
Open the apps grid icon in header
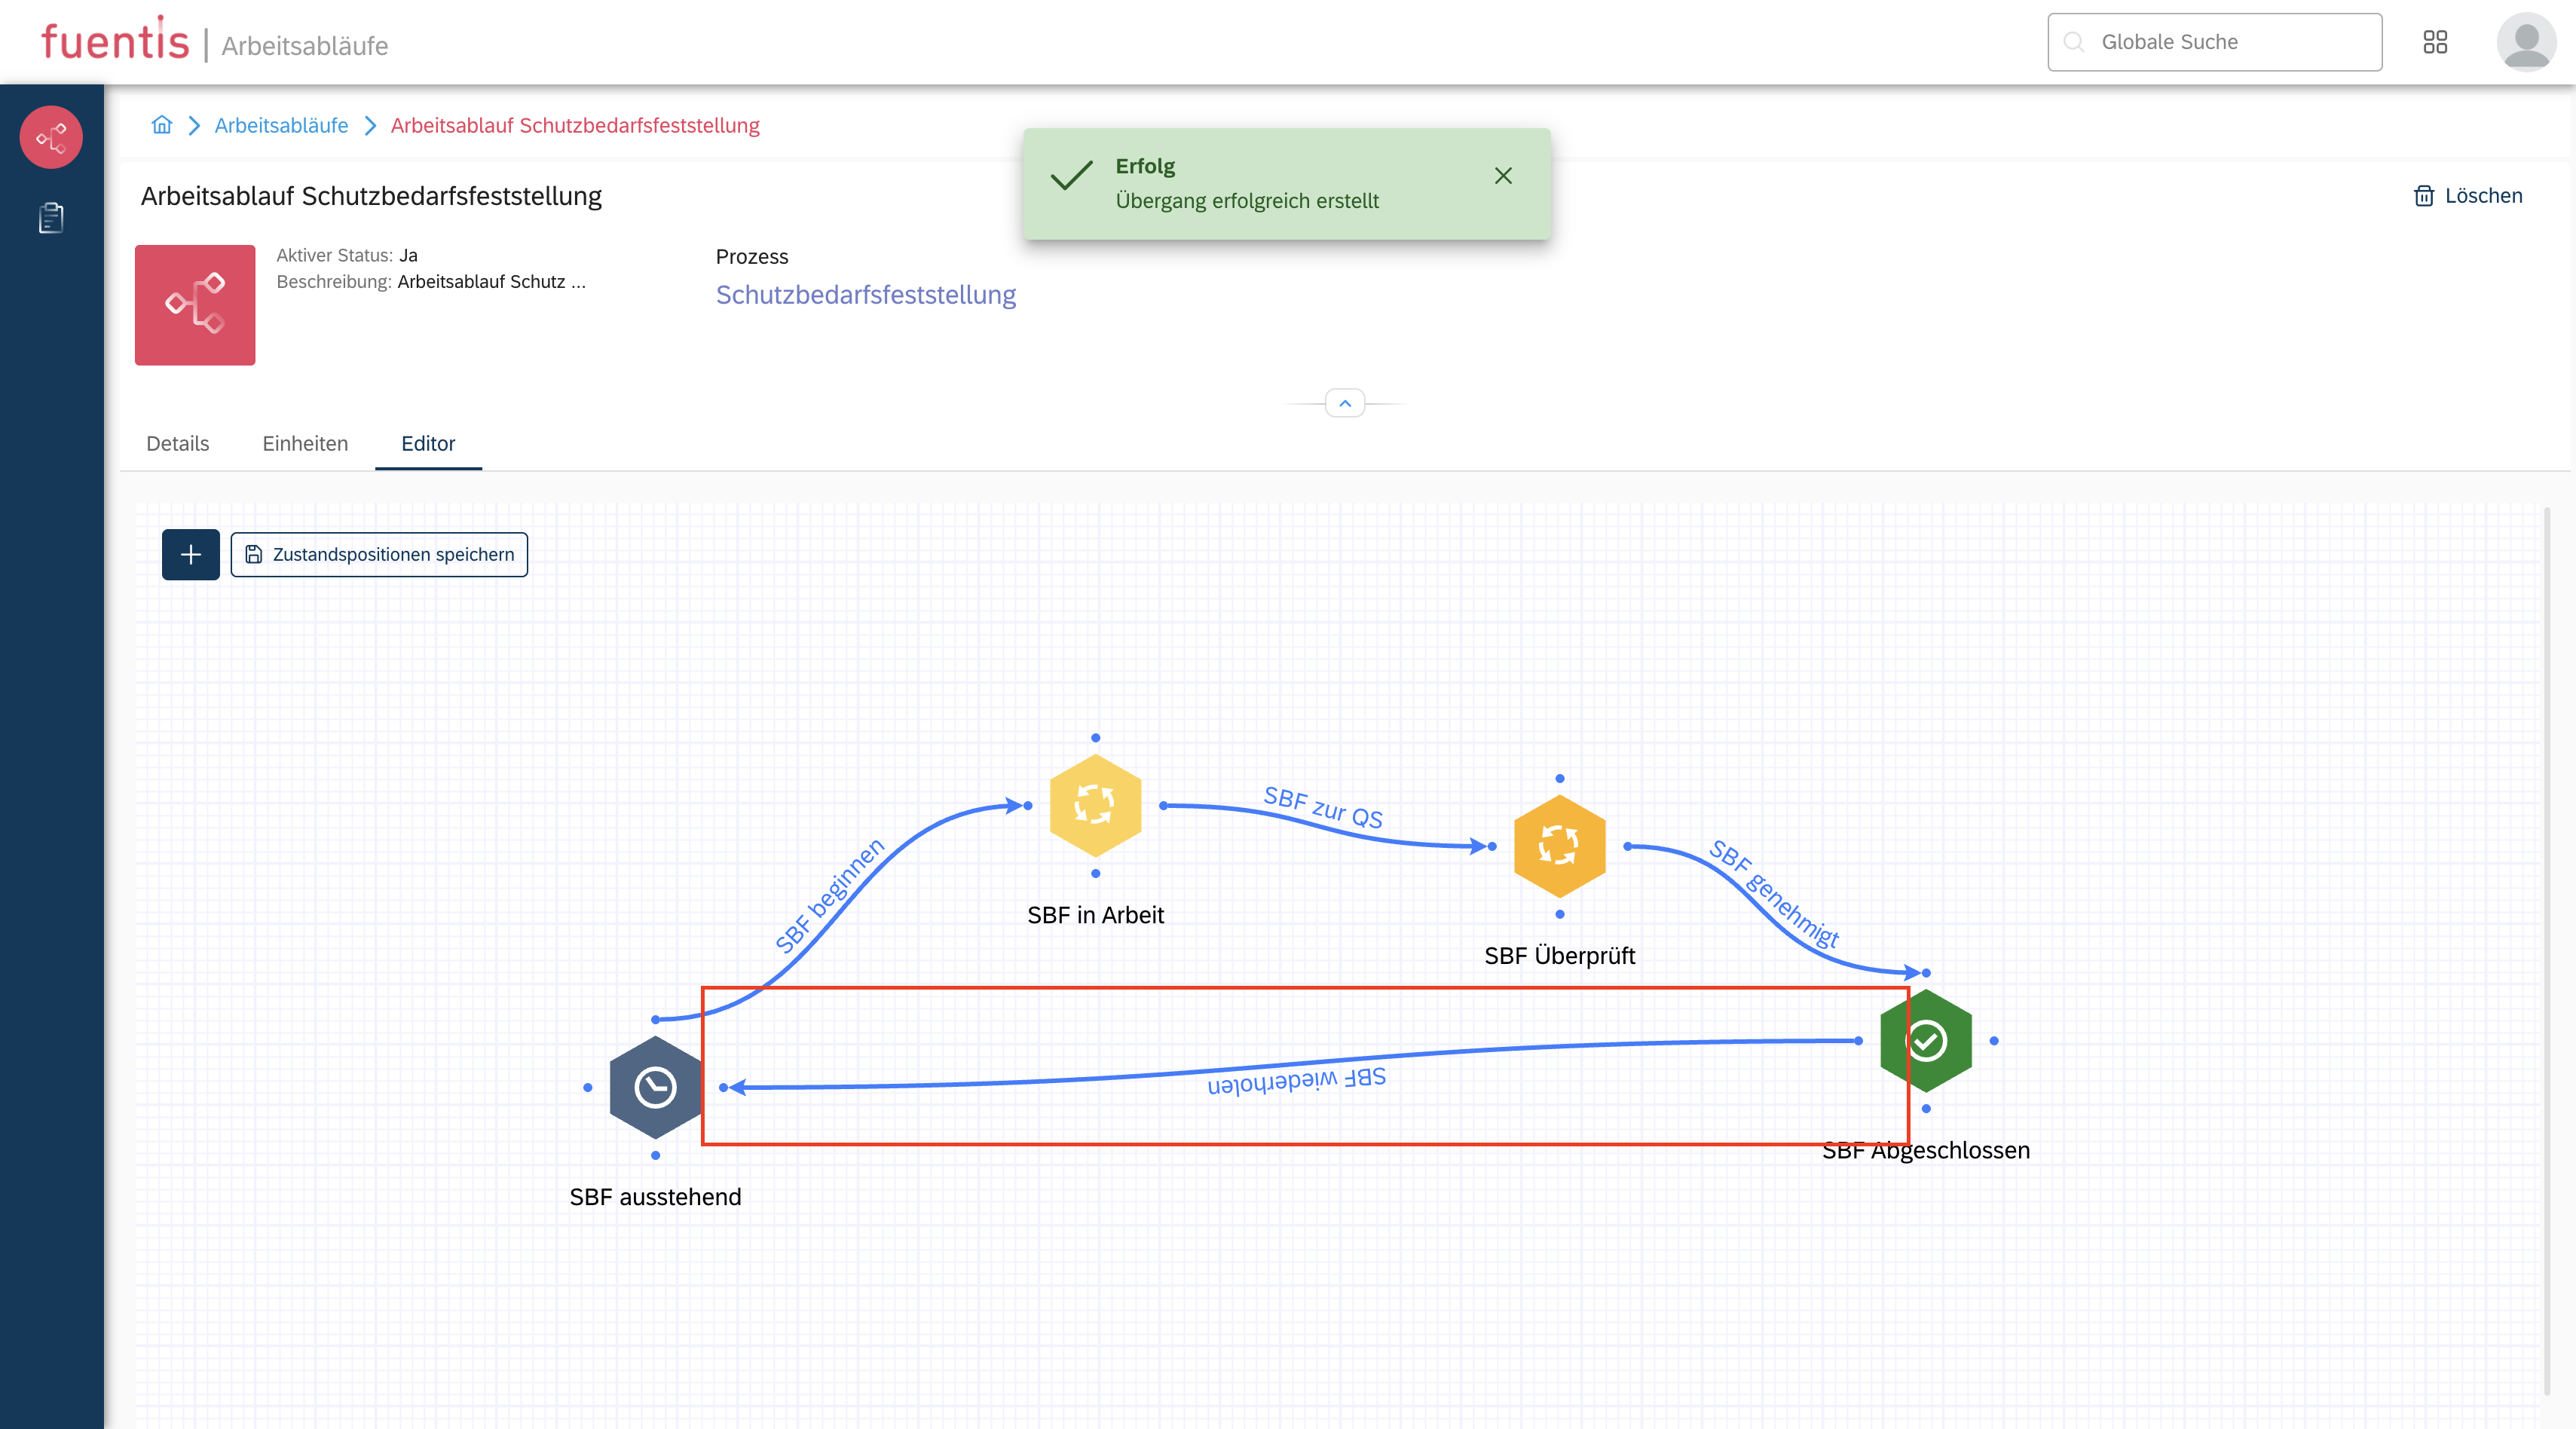click(2435, 42)
